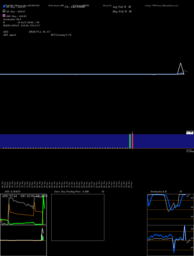Click the tall red volume bar
Screen dimensions: 194x256
pyautogui.click(x=132, y=141)
